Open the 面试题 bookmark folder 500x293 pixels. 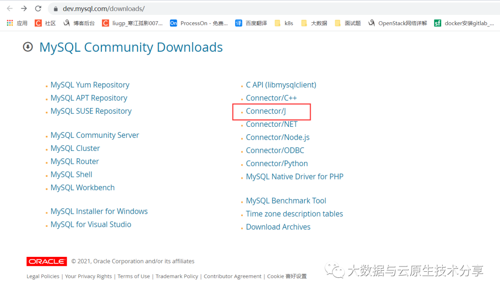[x=348, y=23]
